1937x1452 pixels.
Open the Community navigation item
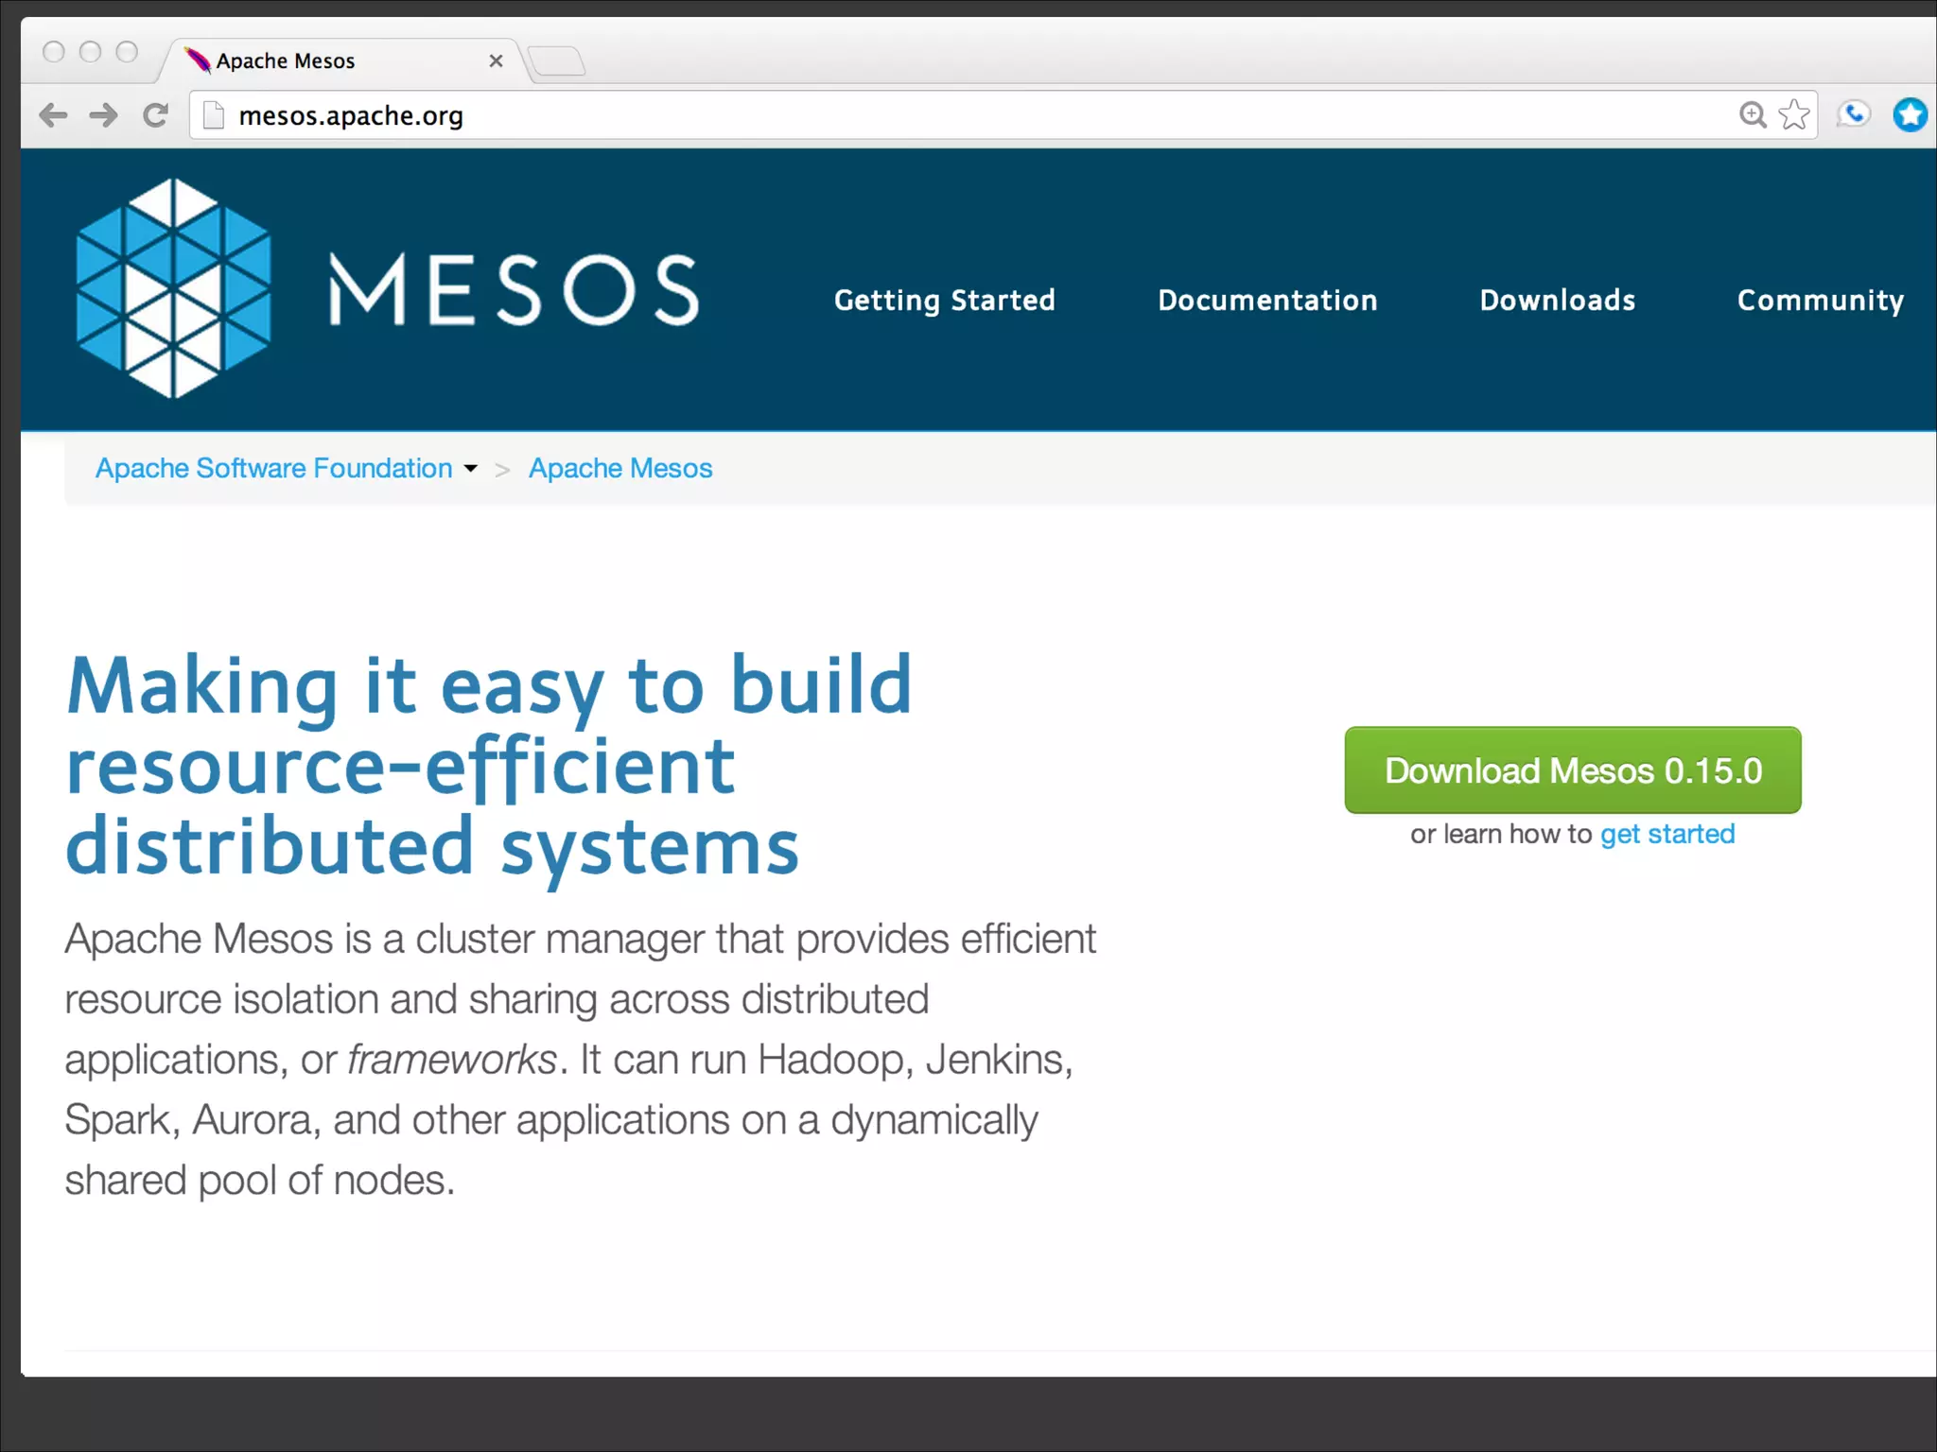point(1820,301)
